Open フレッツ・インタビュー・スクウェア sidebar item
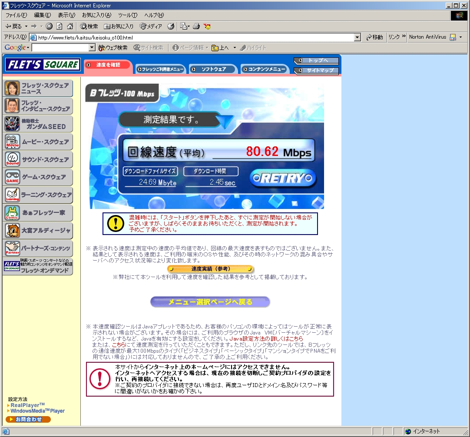The width and height of the screenshot is (470, 437). [x=38, y=106]
